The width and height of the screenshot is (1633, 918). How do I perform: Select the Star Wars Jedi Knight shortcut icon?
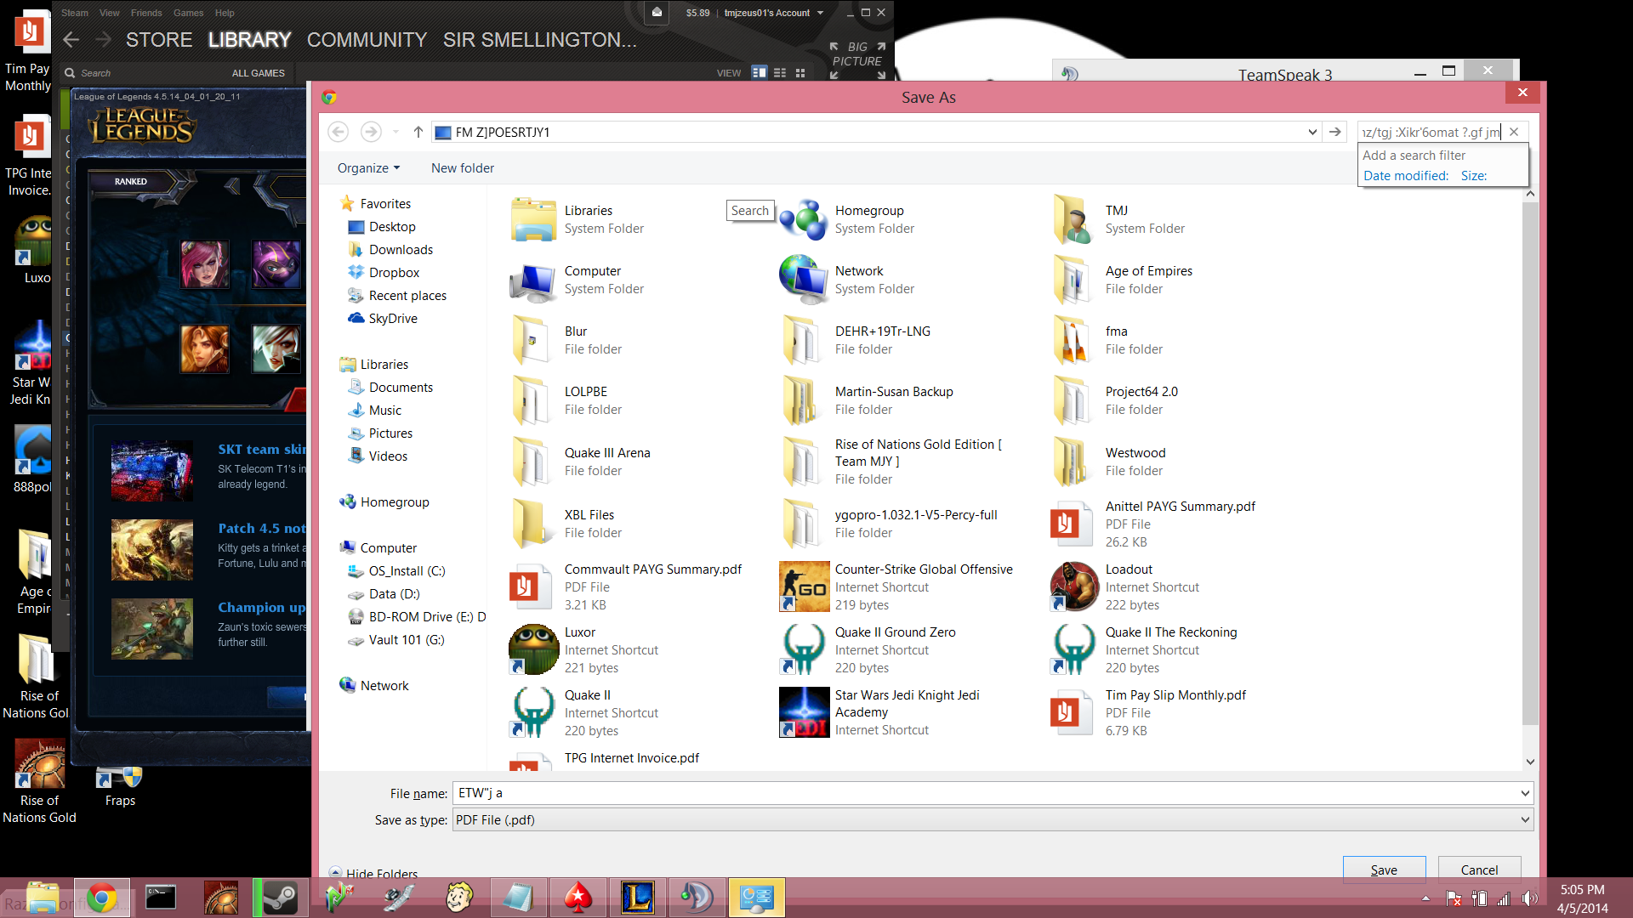(804, 712)
